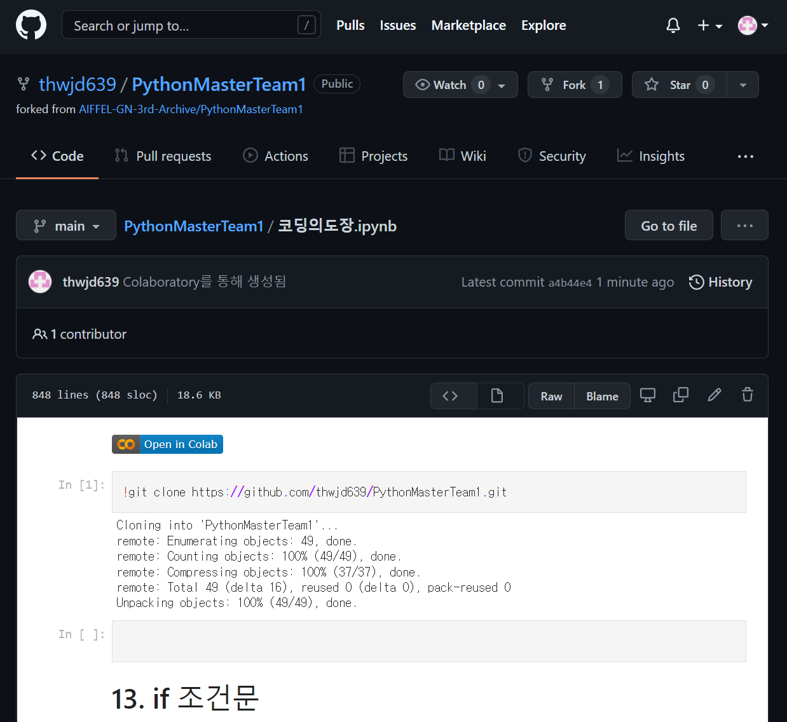This screenshot has width=787, height=722.
Task: Open the file in Colab via the badge
Action: 167,444
